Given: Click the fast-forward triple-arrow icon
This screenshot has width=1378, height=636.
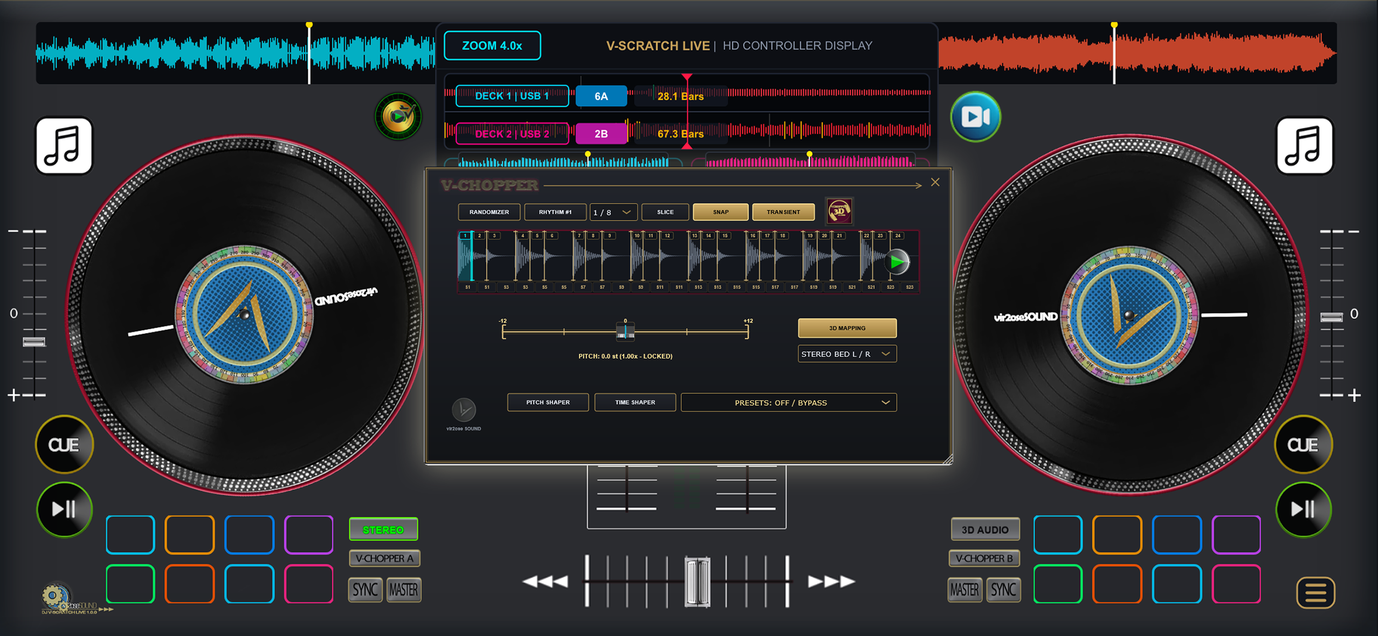Looking at the screenshot, I should 831,581.
